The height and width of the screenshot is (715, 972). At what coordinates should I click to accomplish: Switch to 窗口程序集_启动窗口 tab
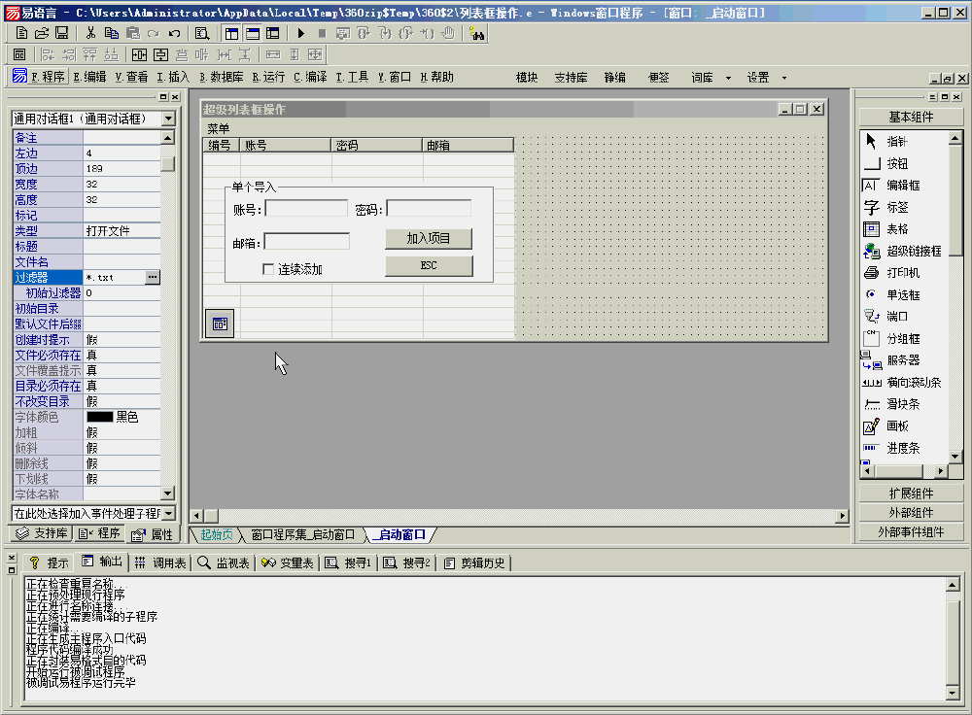(x=303, y=534)
